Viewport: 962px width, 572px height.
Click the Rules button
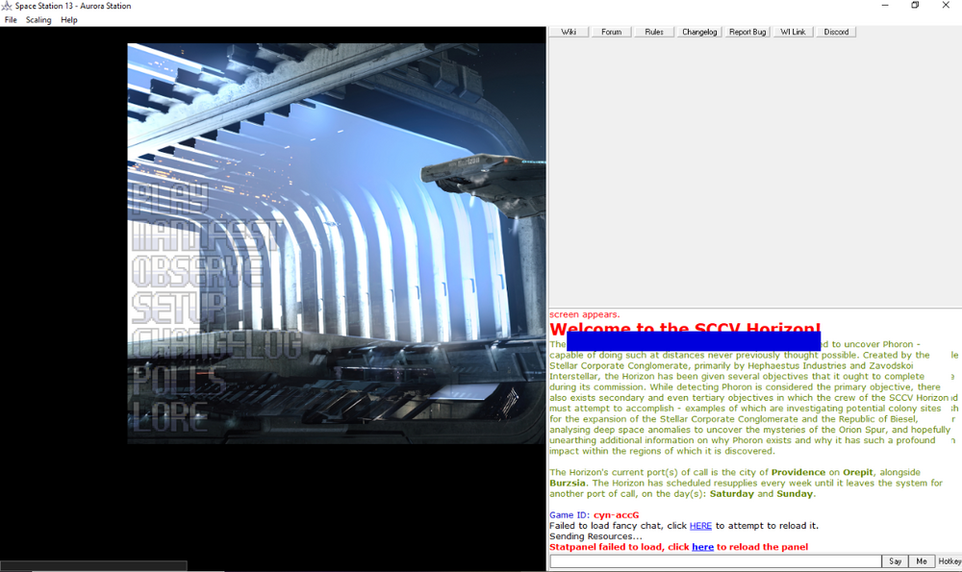[x=654, y=32]
